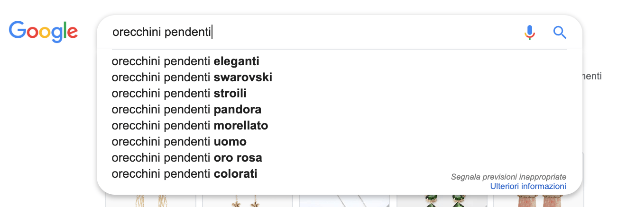Viewport: 627px width, 207px height.
Task: Click the partially hidden "nenti" text
Action: click(592, 76)
